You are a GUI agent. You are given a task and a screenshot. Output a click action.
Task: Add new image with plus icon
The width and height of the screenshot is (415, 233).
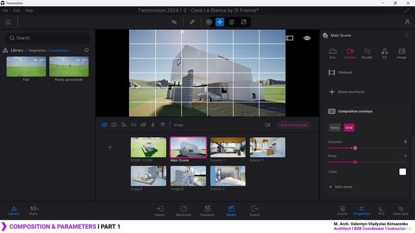click(110, 147)
